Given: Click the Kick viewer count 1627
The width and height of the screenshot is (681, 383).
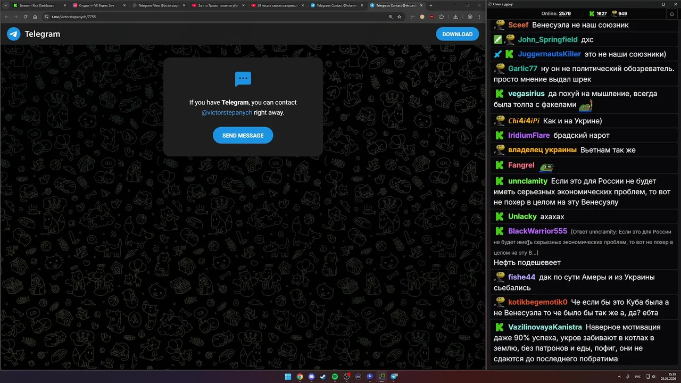Looking at the screenshot, I should point(598,14).
